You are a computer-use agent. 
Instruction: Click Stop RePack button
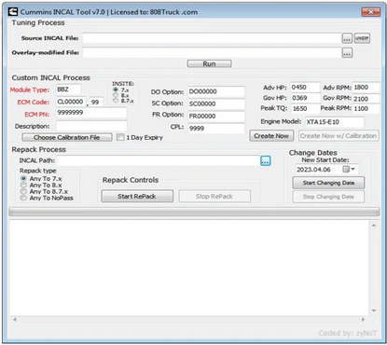214,196
